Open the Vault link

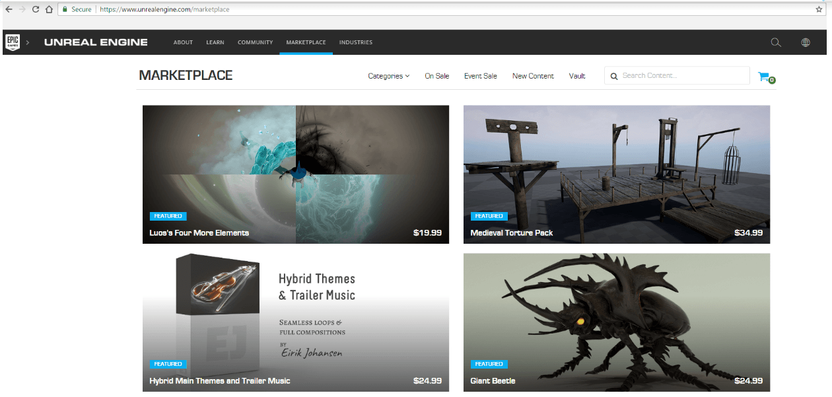click(x=577, y=76)
